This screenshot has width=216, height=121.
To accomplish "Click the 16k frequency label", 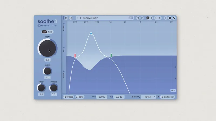I will pyautogui.click(x=172, y=22).
